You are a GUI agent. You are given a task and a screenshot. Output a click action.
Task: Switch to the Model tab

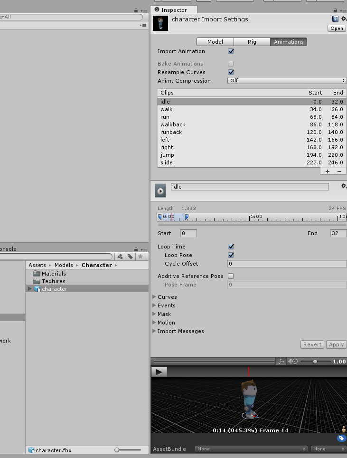(215, 42)
